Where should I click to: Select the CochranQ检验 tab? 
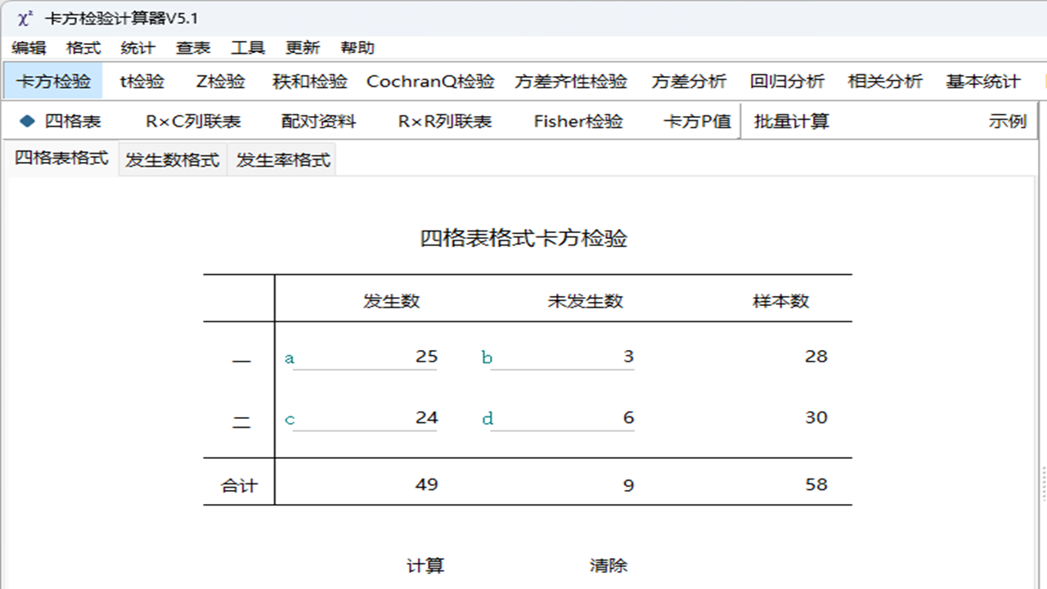click(431, 81)
